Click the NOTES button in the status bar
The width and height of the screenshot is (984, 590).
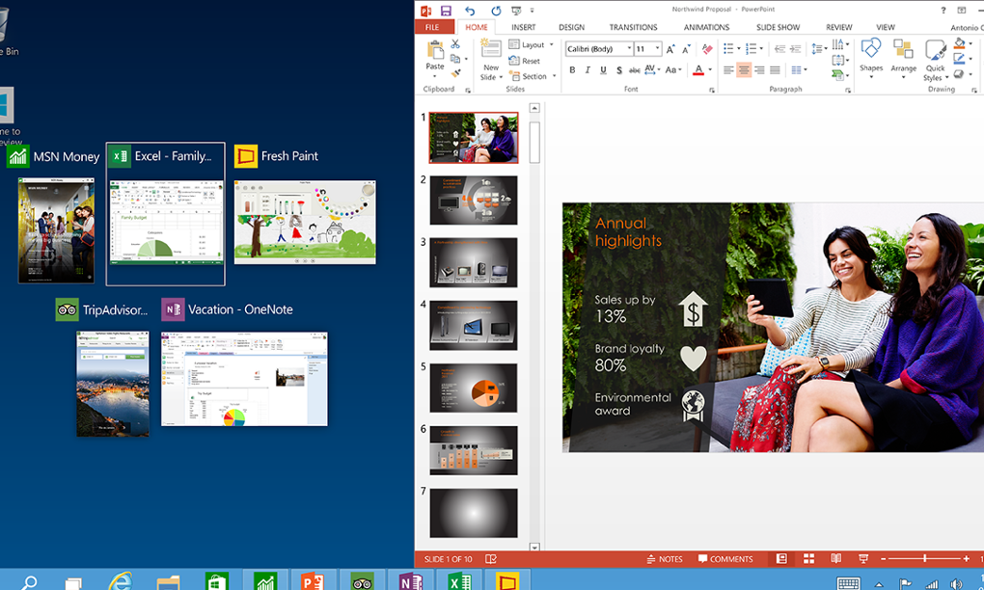point(667,559)
